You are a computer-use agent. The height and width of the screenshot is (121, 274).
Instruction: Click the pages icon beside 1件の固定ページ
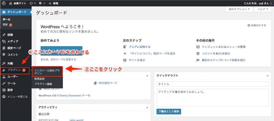95,83
